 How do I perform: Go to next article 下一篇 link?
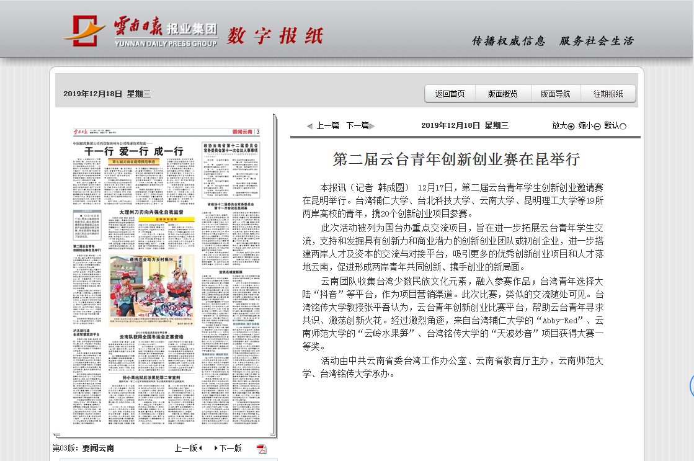[357, 125]
